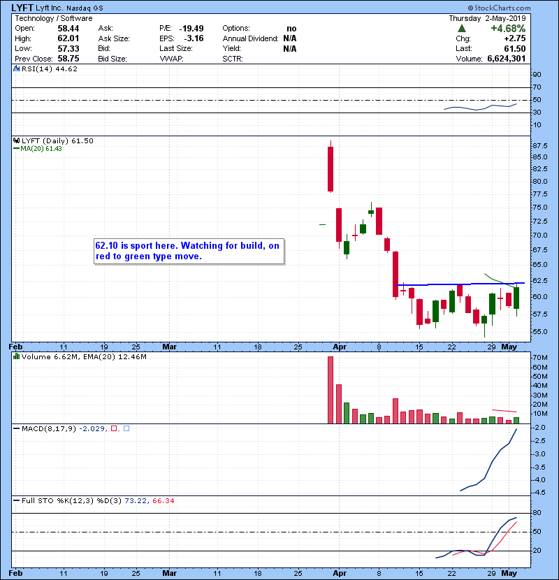Click the candlestick icon beside LYFT (Daily)
This screenshot has height=580, width=559.
point(16,140)
